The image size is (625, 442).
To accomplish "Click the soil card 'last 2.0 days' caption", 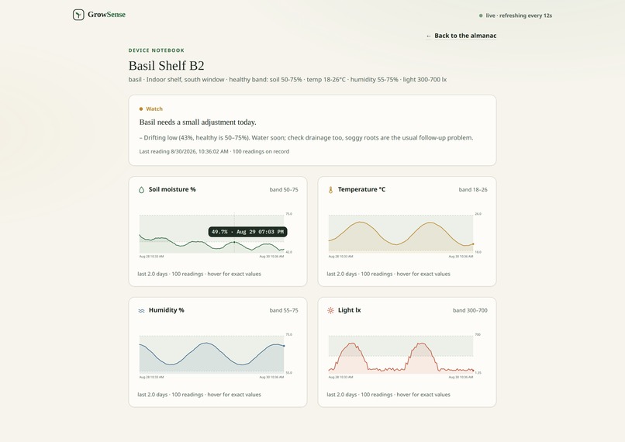I will 199,274.
